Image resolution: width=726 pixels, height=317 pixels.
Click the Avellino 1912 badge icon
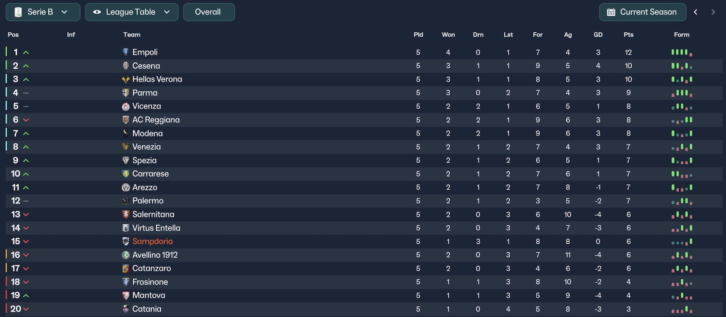[126, 255]
